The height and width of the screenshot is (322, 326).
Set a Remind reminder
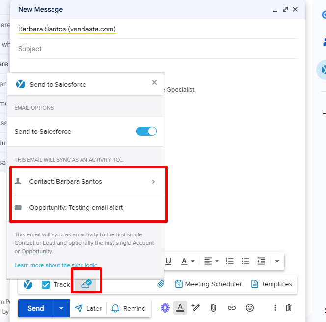pos(129,308)
